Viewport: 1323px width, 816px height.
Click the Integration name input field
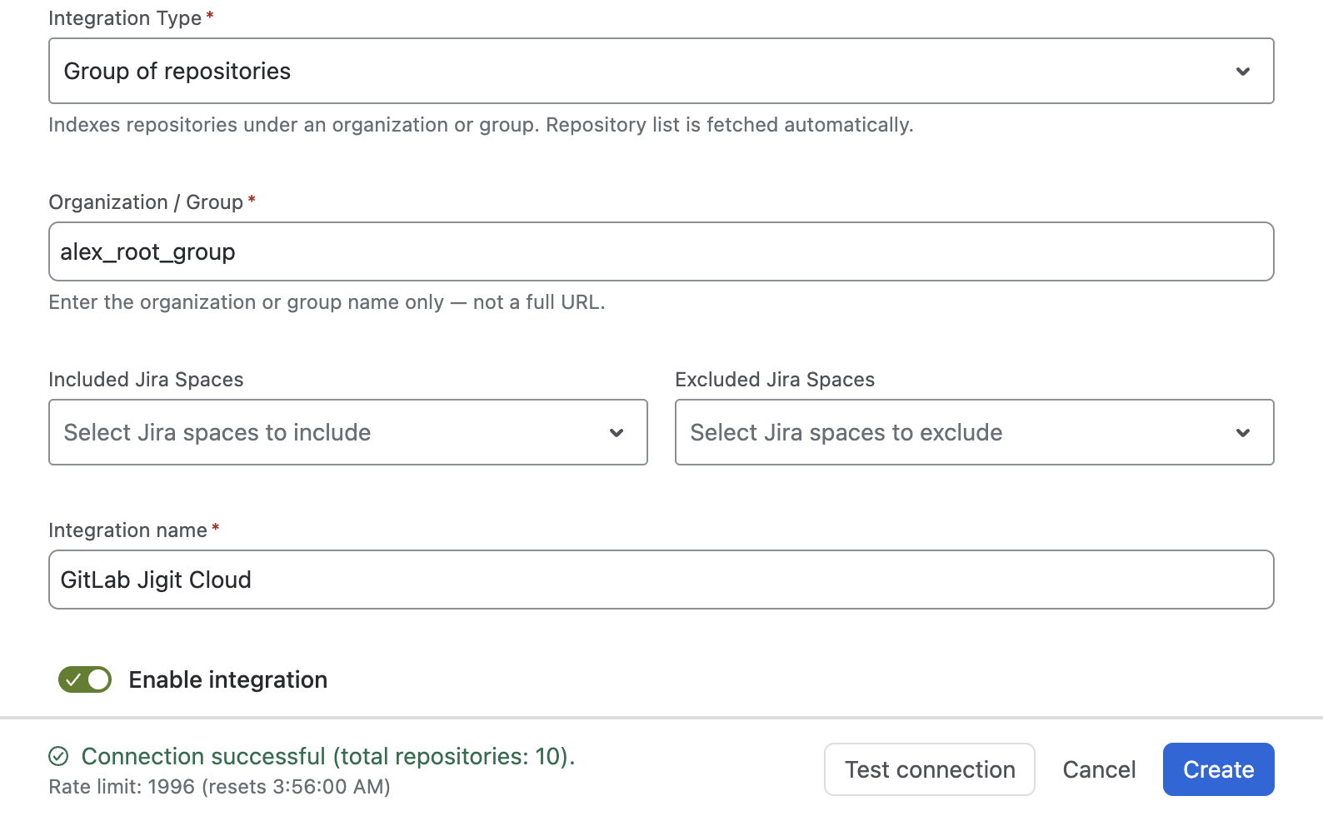[x=661, y=580]
